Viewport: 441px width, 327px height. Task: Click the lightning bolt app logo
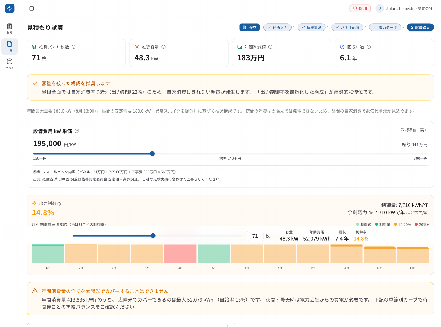[x=10, y=8]
